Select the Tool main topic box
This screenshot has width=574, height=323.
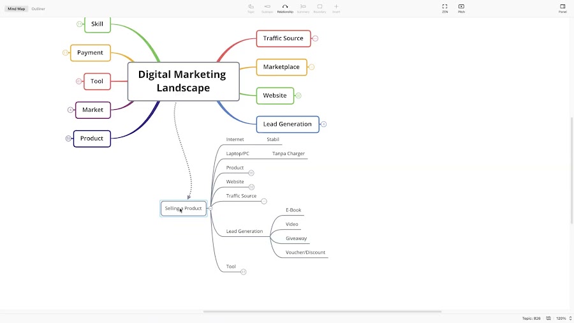point(97,81)
